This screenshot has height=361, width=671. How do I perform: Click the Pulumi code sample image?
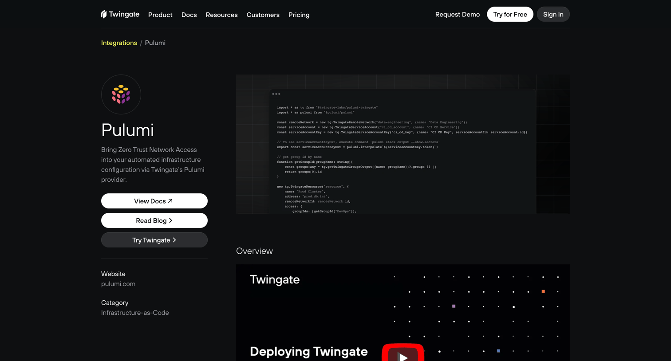point(403,144)
